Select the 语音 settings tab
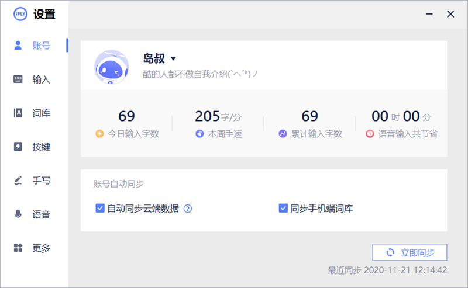Screen dimensions: 468x288 point(41,214)
